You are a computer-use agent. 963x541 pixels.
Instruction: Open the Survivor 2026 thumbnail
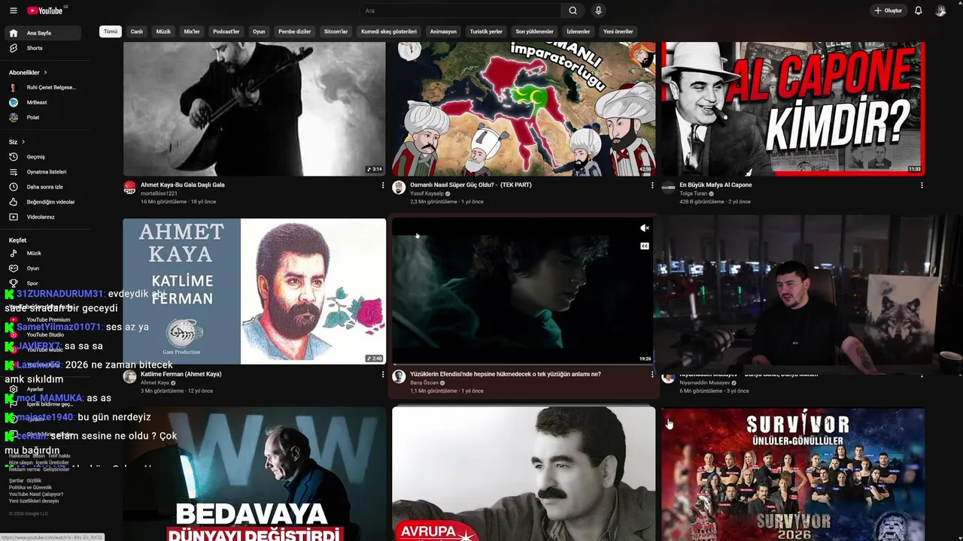(x=793, y=474)
